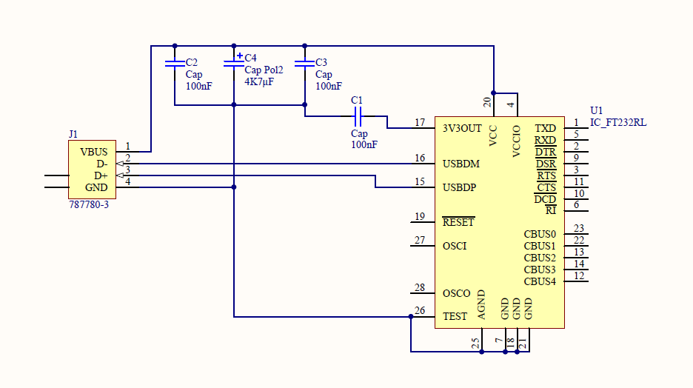Click pin number 28 at OSCO
This screenshot has width=693, height=388.
click(420, 288)
